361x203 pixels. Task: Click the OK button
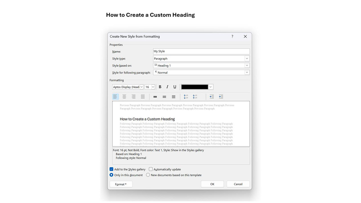pos(212,184)
